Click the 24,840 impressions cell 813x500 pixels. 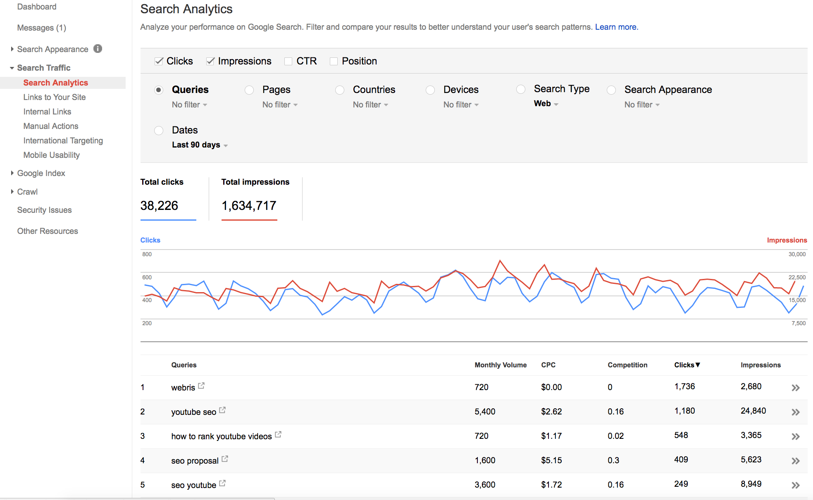click(753, 411)
